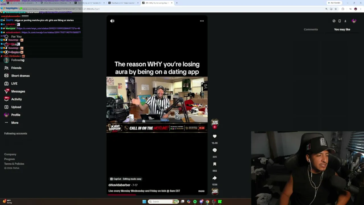The image size is (364, 205).
Task: Open Messages in the sidebar
Action: 15,91
